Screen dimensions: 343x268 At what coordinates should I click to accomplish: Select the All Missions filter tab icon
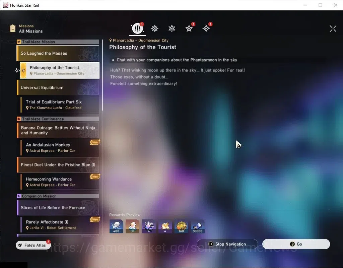tap(137, 28)
